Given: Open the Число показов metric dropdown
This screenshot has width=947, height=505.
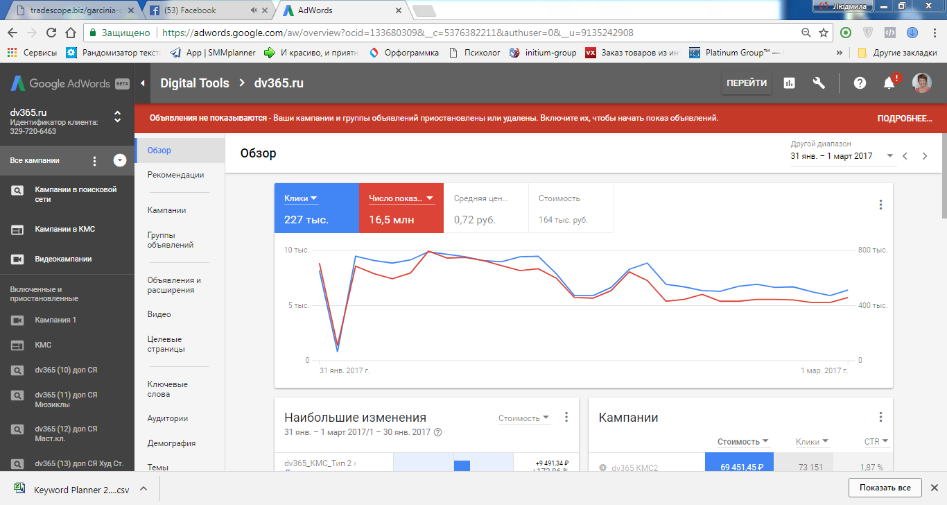Looking at the screenshot, I should [x=401, y=198].
